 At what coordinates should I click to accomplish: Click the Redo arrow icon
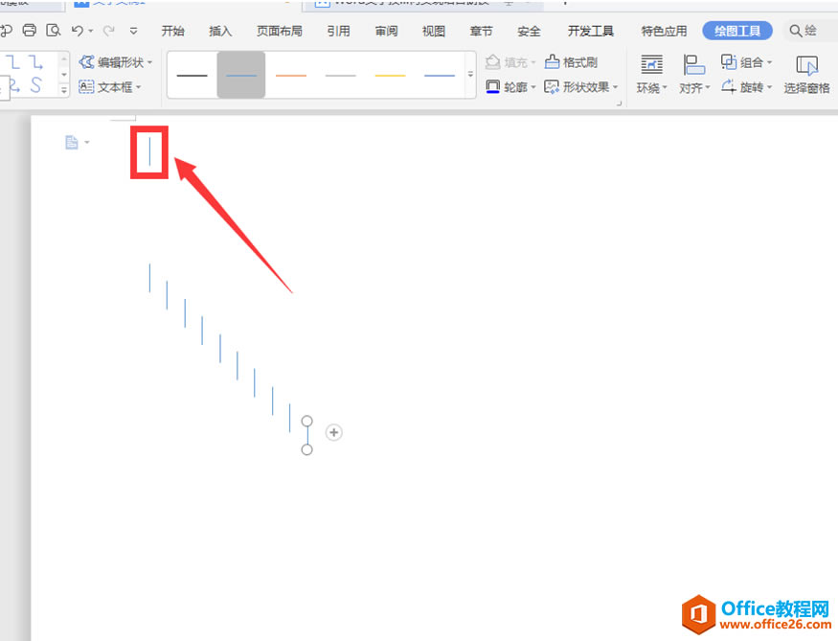point(109,31)
